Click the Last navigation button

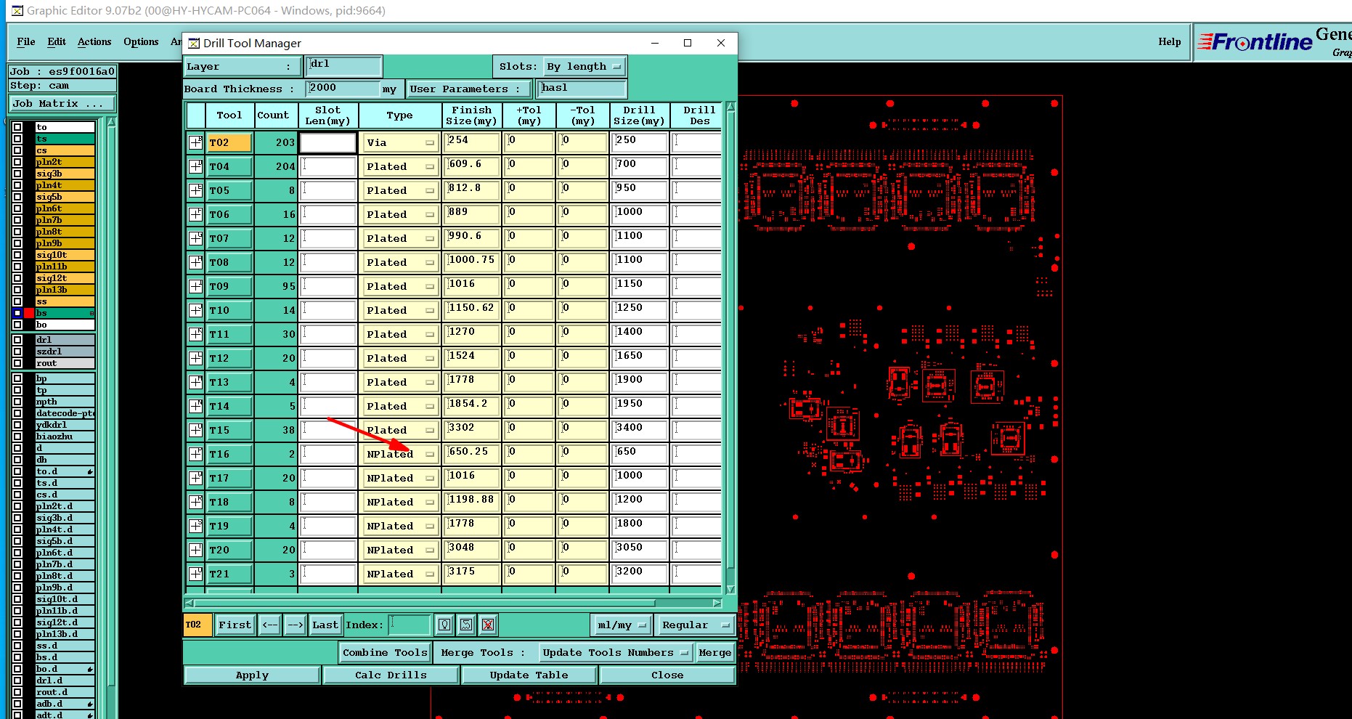tap(325, 625)
